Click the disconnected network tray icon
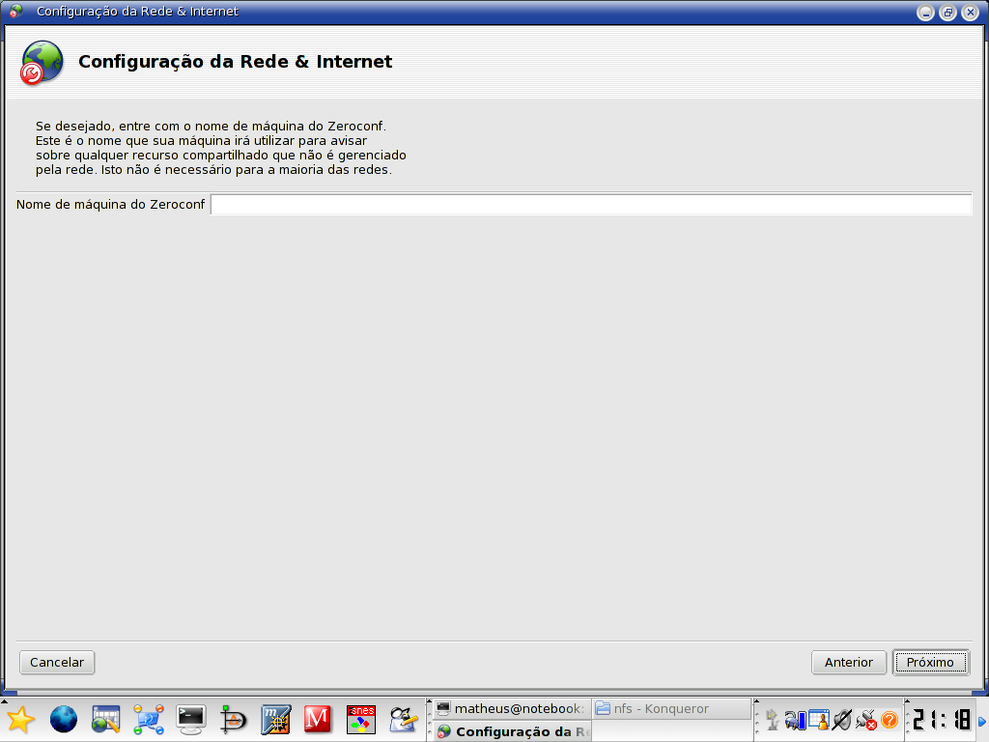The height and width of the screenshot is (742, 989). [x=866, y=720]
